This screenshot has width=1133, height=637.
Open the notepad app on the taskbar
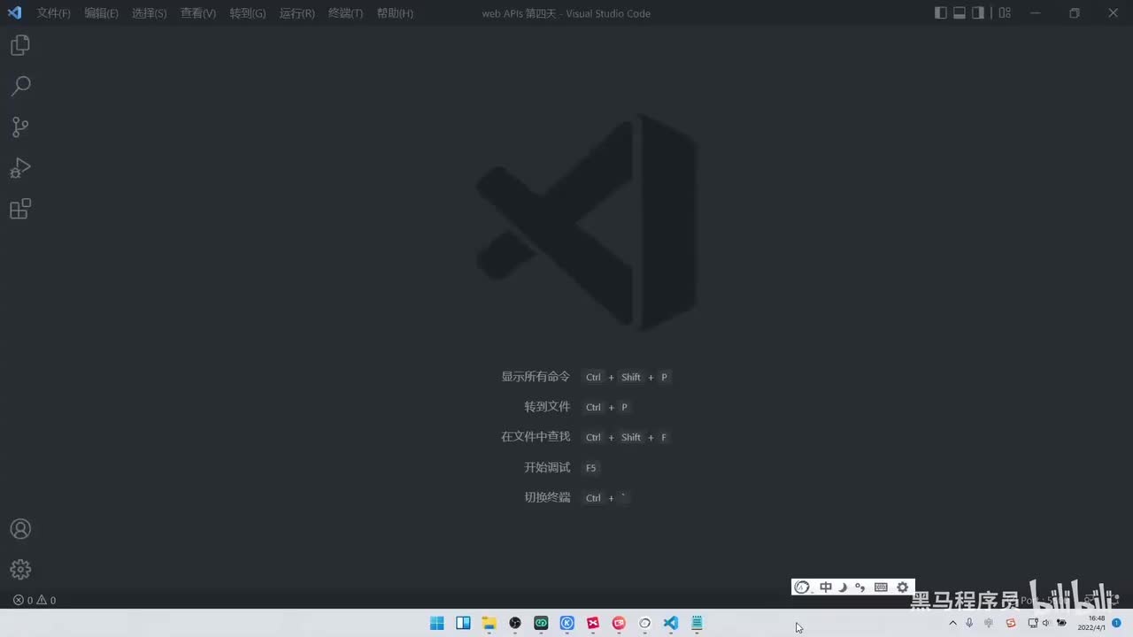697,623
